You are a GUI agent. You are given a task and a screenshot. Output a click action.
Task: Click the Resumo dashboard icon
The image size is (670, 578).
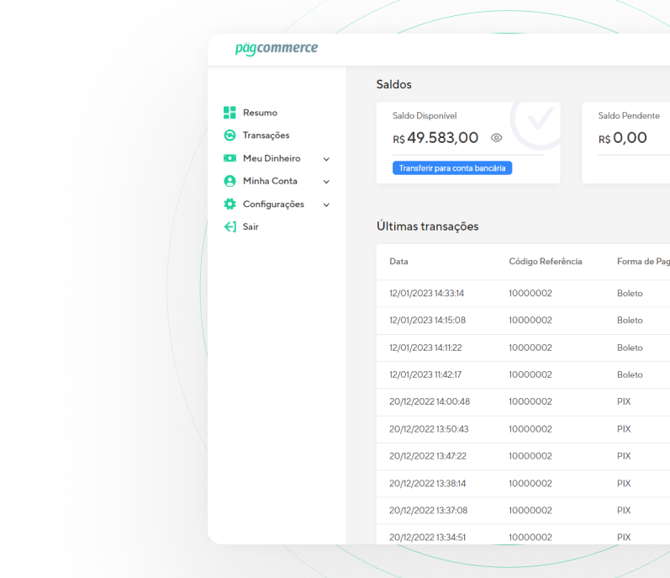(x=229, y=113)
